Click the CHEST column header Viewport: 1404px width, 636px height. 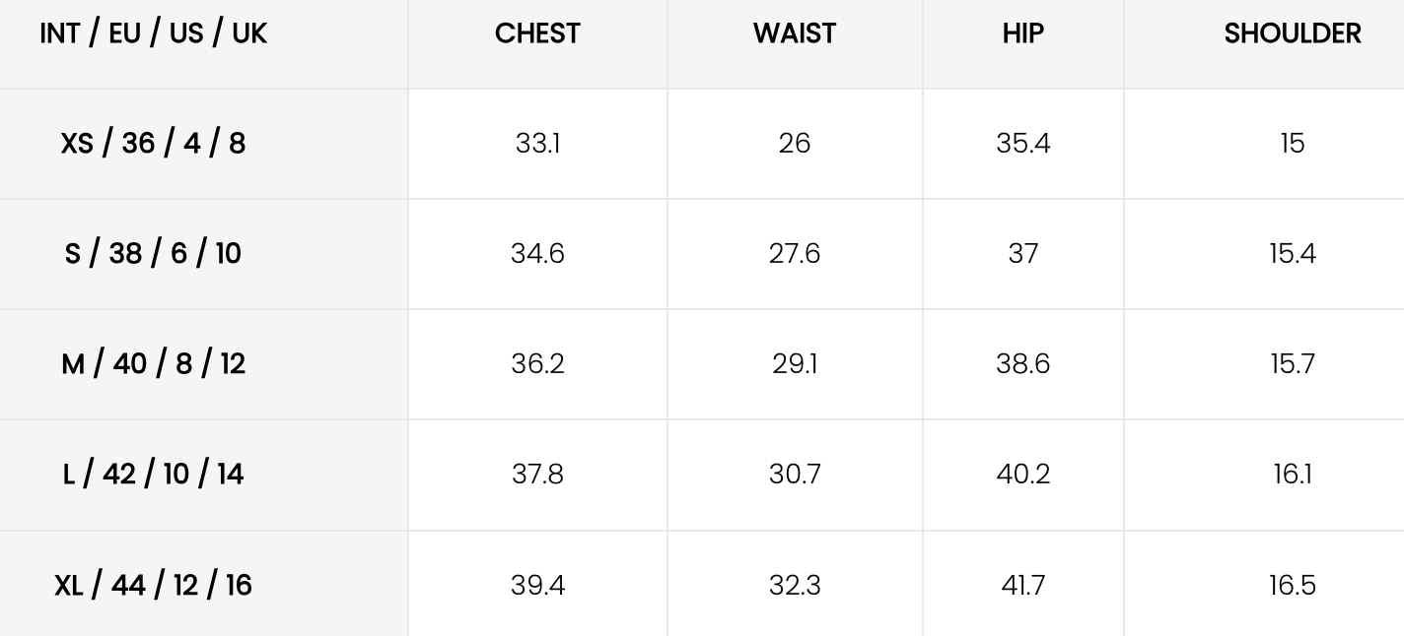coord(537,33)
